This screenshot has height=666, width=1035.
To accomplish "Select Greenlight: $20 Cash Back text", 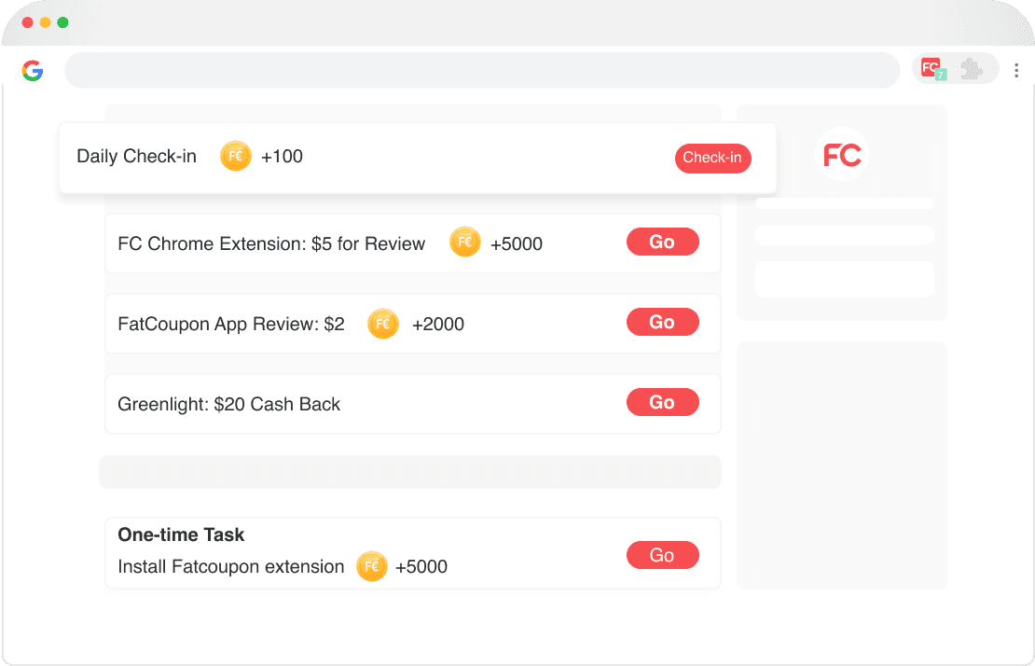I will pyautogui.click(x=229, y=404).
